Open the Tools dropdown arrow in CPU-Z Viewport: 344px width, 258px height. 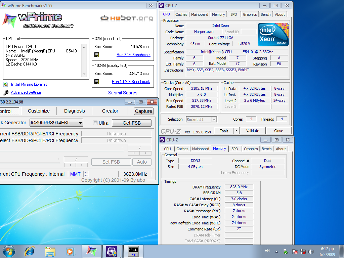236,131
